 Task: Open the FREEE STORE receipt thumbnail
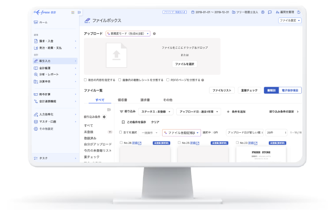(261, 154)
